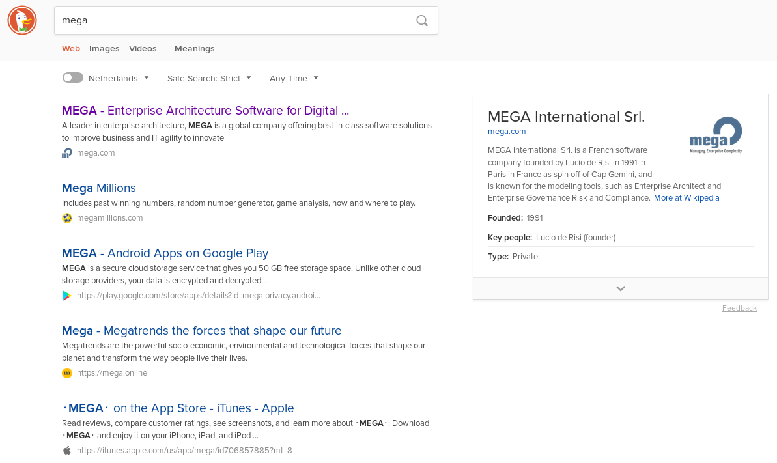Follow the More at Wikipedia link

pyautogui.click(x=686, y=198)
